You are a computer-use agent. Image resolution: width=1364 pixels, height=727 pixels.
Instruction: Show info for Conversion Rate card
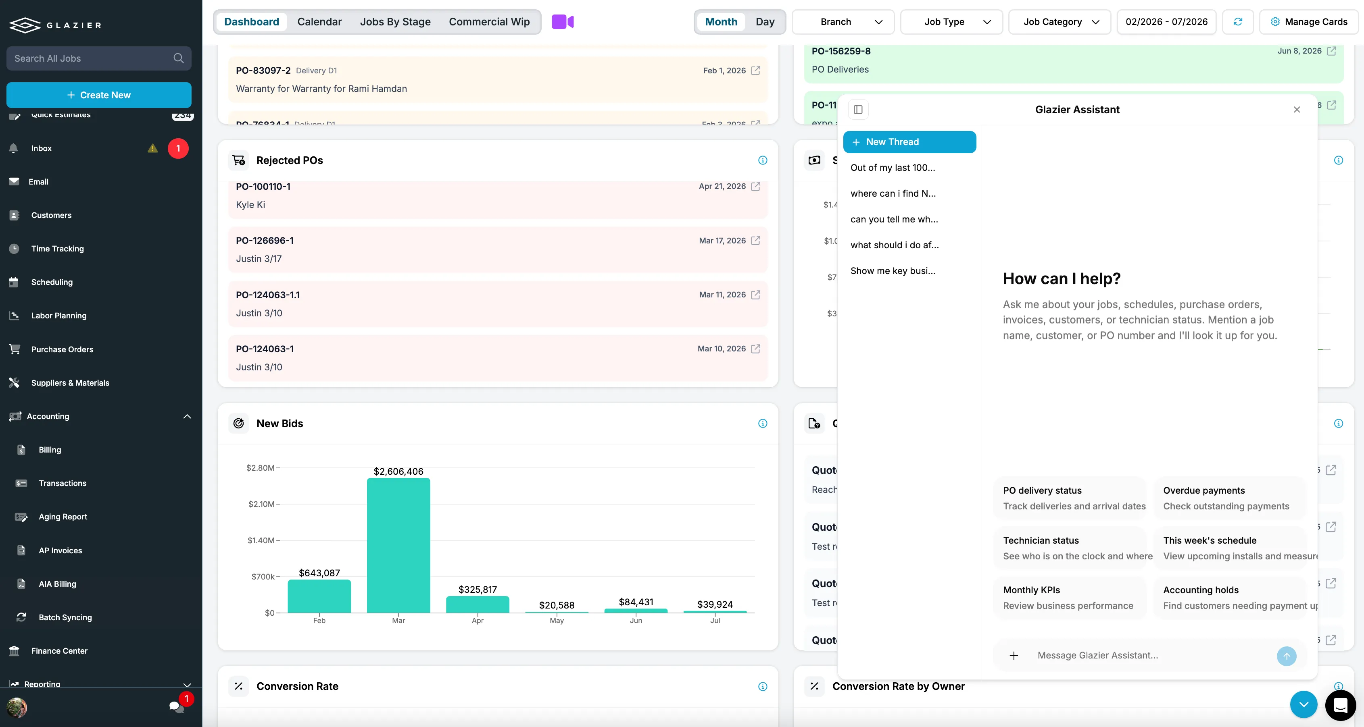pyautogui.click(x=763, y=686)
